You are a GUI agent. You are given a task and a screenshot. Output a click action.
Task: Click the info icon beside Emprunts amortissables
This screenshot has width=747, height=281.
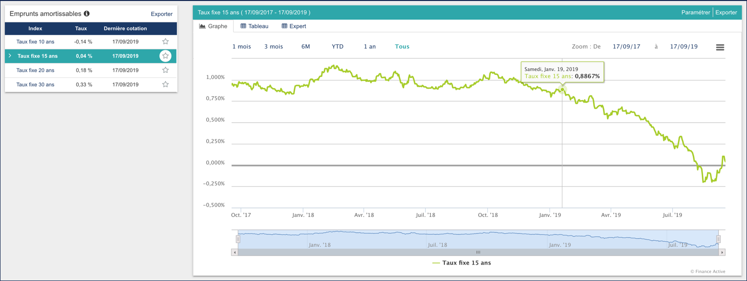[87, 14]
